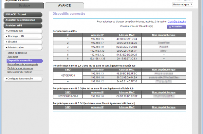Launch Assistant de configuration

coord(23,20)
